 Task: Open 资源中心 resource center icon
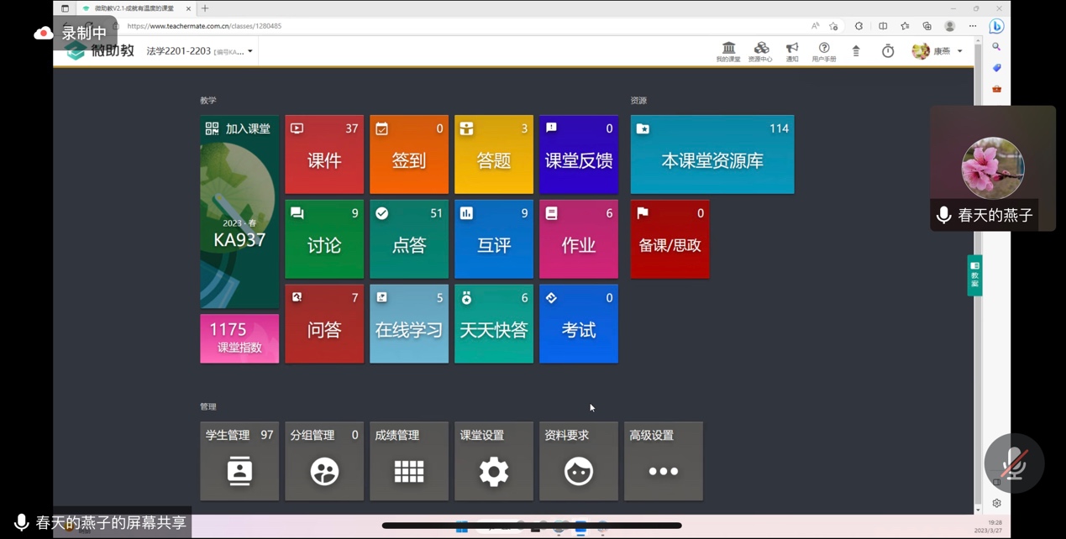pyautogui.click(x=760, y=51)
